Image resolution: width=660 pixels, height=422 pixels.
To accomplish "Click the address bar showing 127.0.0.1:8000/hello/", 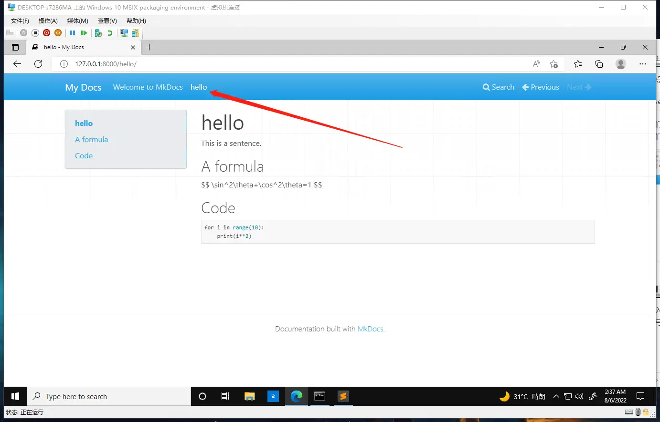I will click(287, 64).
